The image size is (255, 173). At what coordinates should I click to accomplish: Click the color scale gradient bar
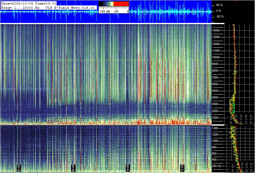114,4
